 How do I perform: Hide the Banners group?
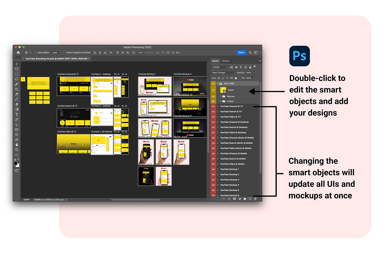point(213,96)
